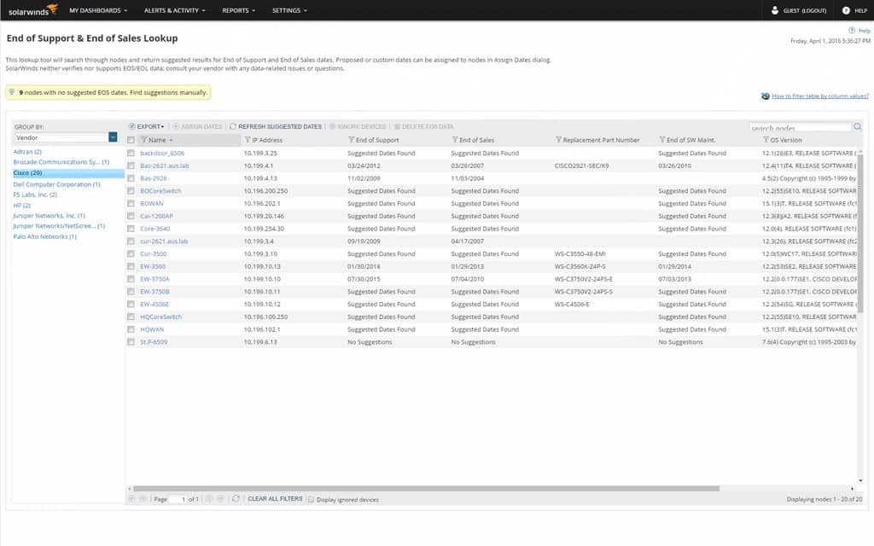Viewport: 874px width, 546px height.
Task: Click the filter icon on IP Address column
Action: coord(248,140)
